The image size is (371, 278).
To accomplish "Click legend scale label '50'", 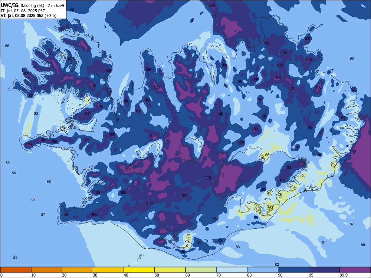I will tap(157, 275).
